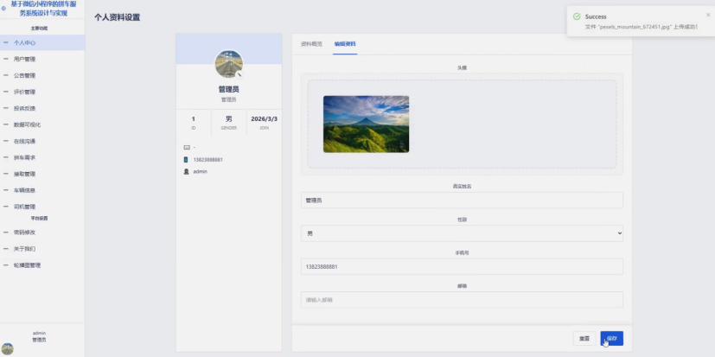The image size is (715, 357).
Task: Open 公告管理 in the sidebar
Action: (42, 75)
